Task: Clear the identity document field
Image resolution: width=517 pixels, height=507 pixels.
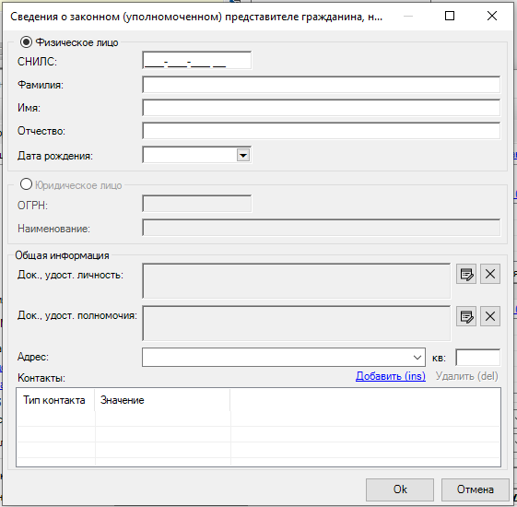Action: click(490, 274)
